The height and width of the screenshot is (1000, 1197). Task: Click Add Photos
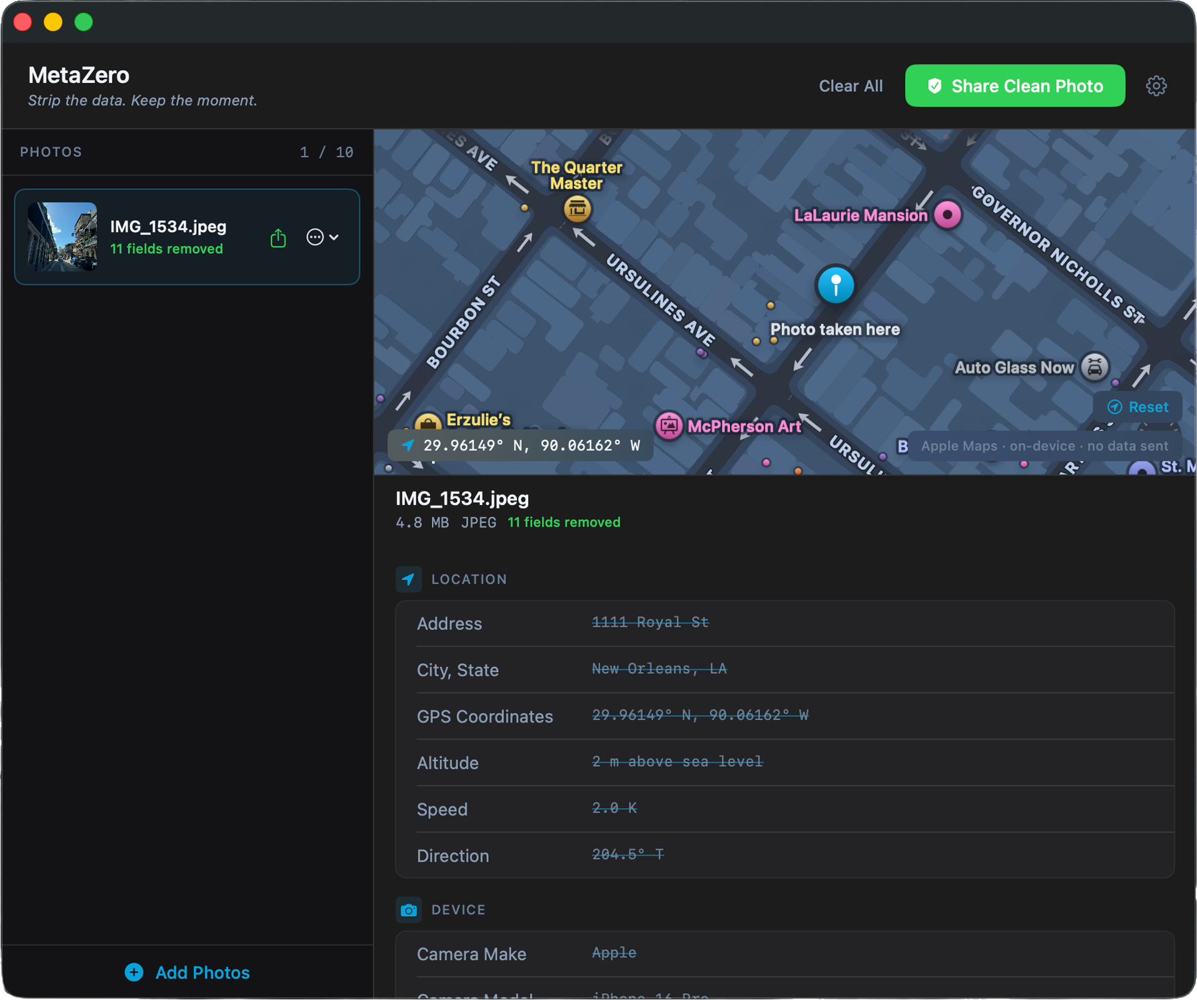[187, 972]
